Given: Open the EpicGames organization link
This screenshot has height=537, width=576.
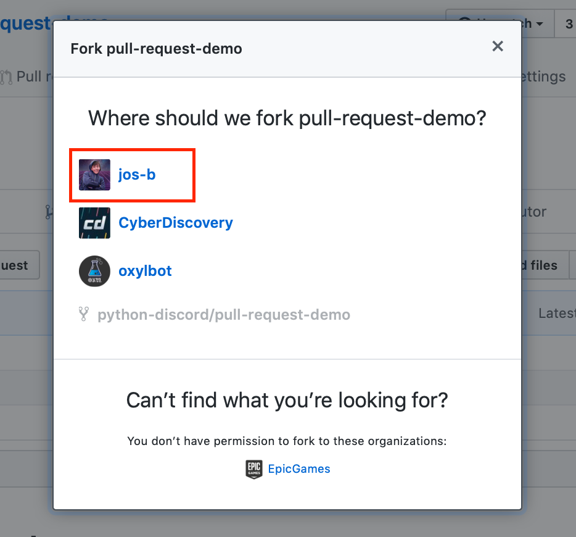Looking at the screenshot, I should tap(299, 469).
